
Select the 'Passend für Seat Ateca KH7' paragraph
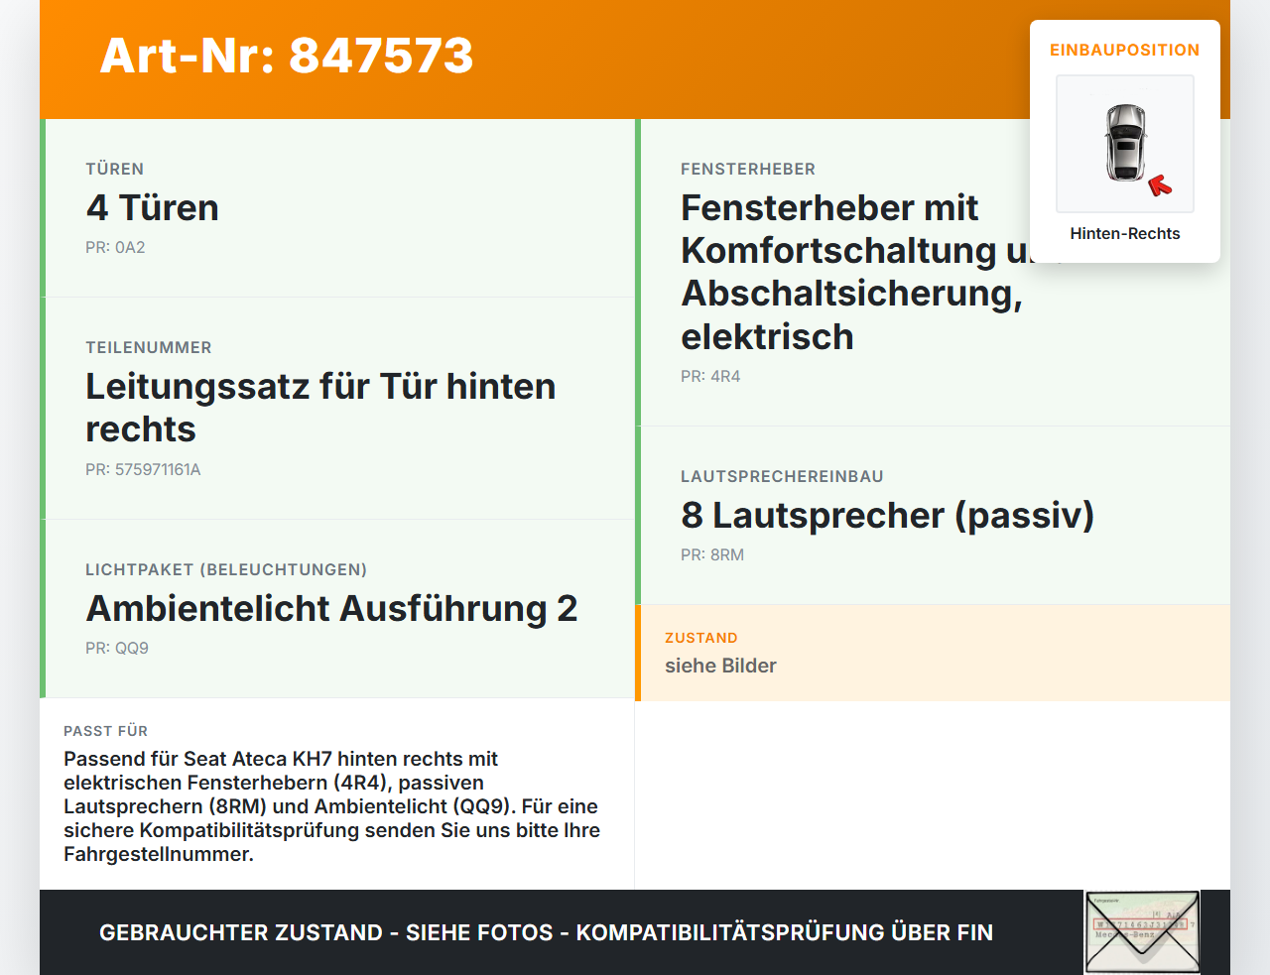pos(331,806)
